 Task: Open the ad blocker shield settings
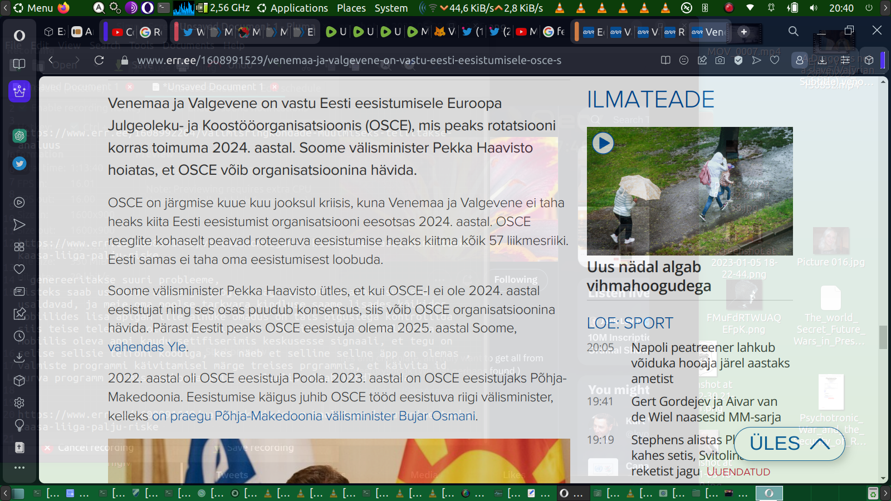pyautogui.click(x=738, y=60)
